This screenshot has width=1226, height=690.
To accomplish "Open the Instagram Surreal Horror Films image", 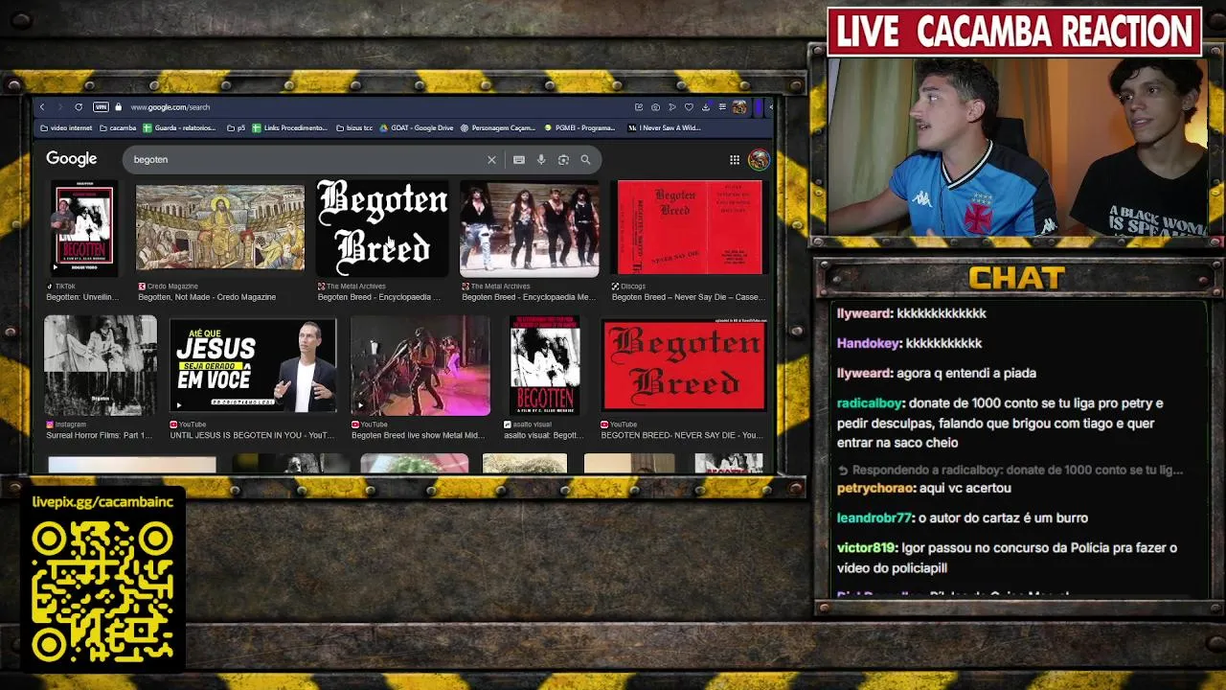I will point(101,365).
